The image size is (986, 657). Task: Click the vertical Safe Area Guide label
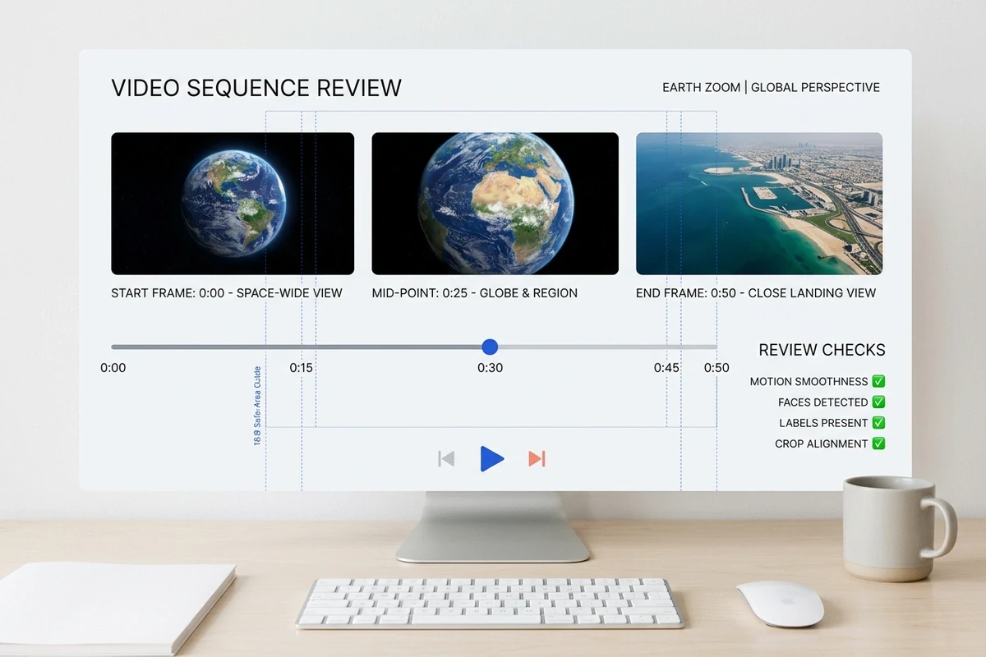(257, 406)
